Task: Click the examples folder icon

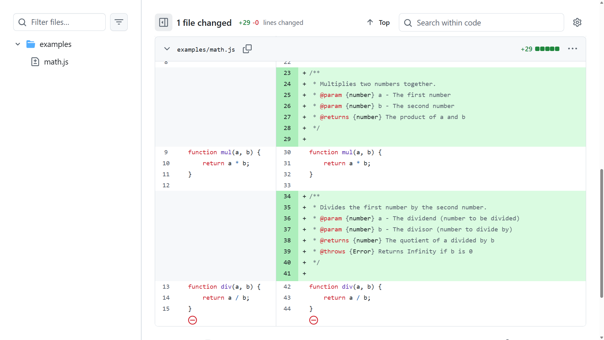Action: tap(31, 44)
